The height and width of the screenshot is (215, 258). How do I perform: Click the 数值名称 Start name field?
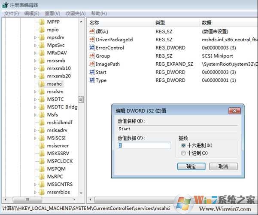[177, 129]
